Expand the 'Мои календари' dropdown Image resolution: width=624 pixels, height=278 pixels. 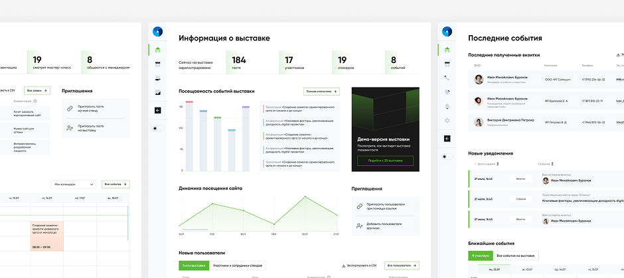[73, 184]
